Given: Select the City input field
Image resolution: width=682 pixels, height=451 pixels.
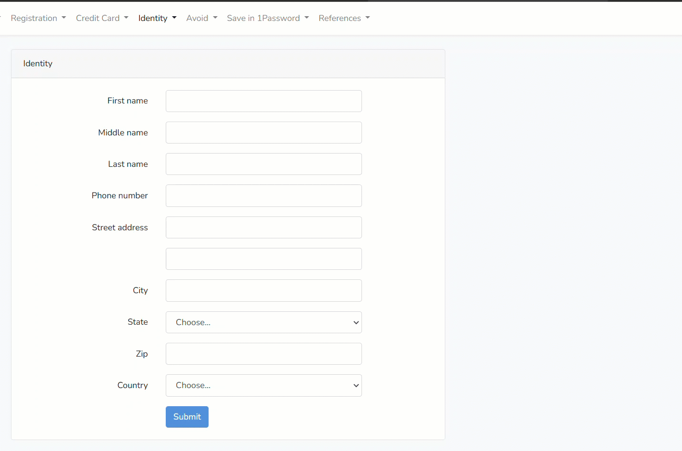Looking at the screenshot, I should click(263, 290).
